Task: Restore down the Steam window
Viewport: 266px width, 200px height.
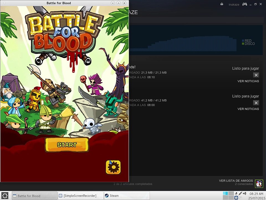Action: pos(255,4)
